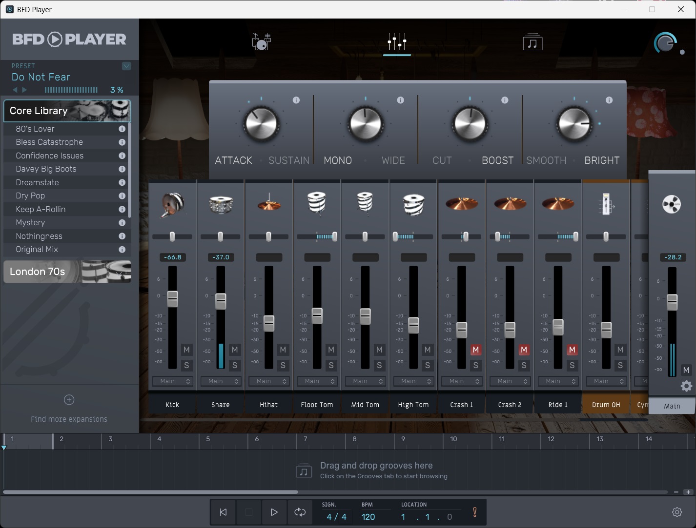The width and height of the screenshot is (696, 528).
Task: Click the Snare drum channel image
Action: pos(221,204)
